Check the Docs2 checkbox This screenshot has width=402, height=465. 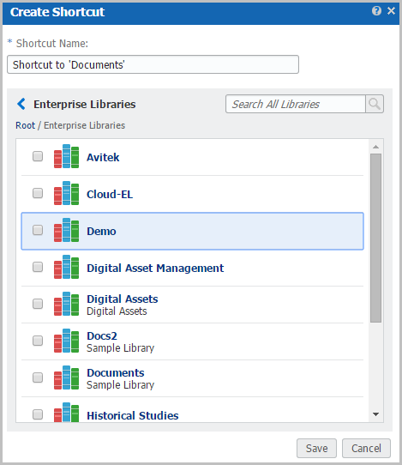pyautogui.click(x=38, y=341)
